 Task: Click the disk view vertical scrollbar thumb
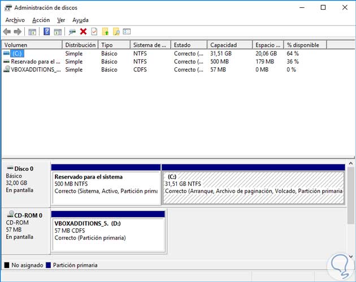[350, 196]
